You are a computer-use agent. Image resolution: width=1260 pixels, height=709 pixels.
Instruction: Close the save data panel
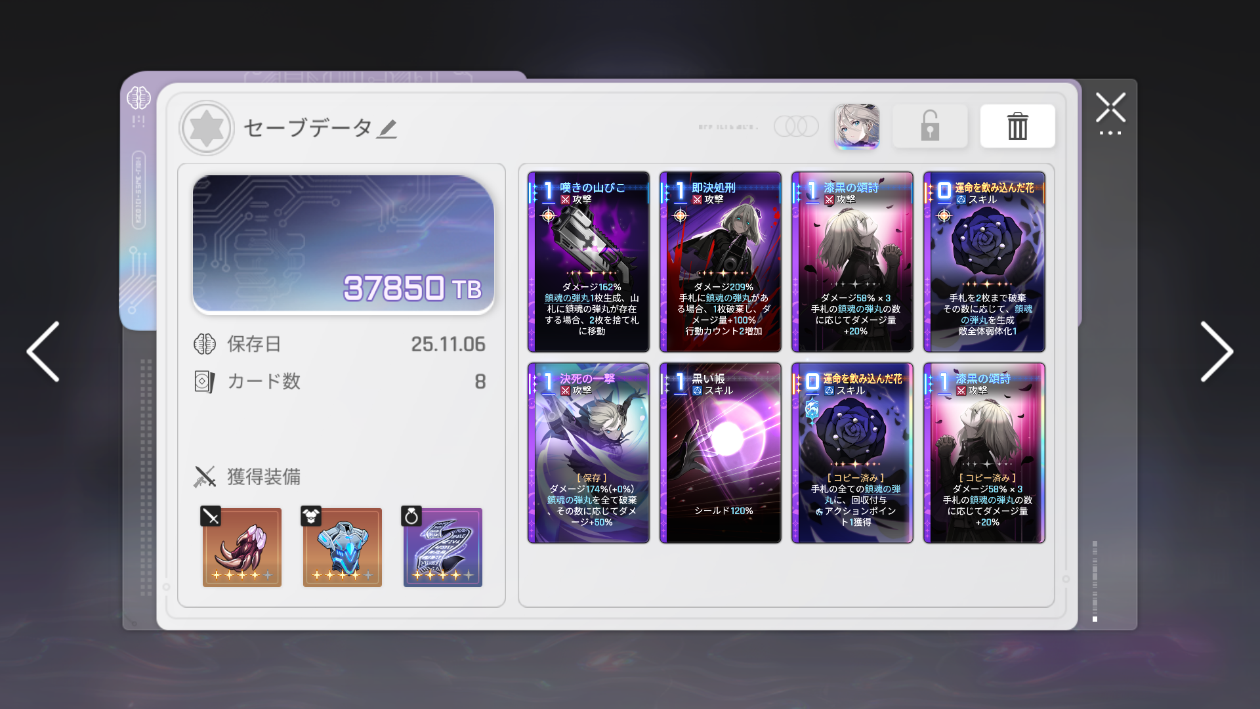pyautogui.click(x=1110, y=108)
